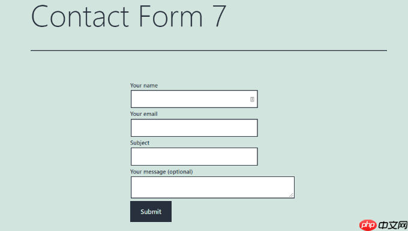This screenshot has height=231, width=408.
Task: Click the horizontal divider line below heading
Action: coord(209,50)
